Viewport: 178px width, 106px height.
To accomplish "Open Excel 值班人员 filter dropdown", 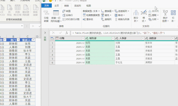I will (34, 40).
